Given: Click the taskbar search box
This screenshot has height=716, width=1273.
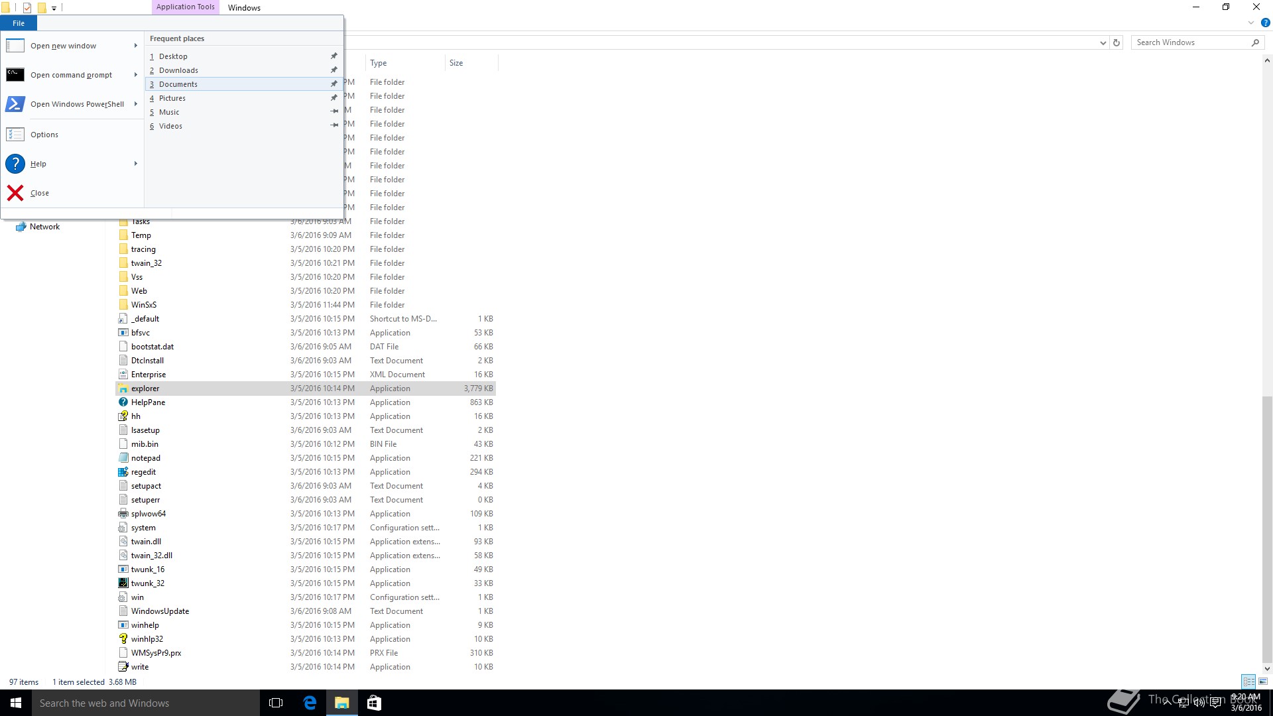Looking at the screenshot, I should pyautogui.click(x=146, y=703).
